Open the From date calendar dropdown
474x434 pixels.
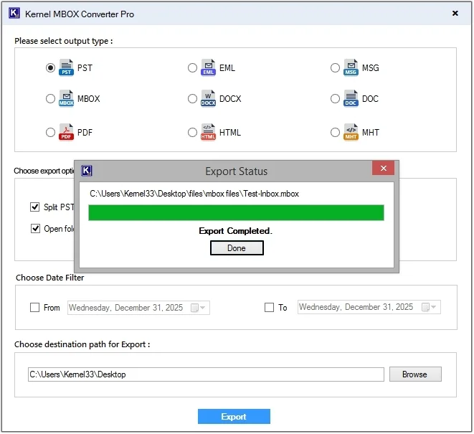(x=199, y=308)
